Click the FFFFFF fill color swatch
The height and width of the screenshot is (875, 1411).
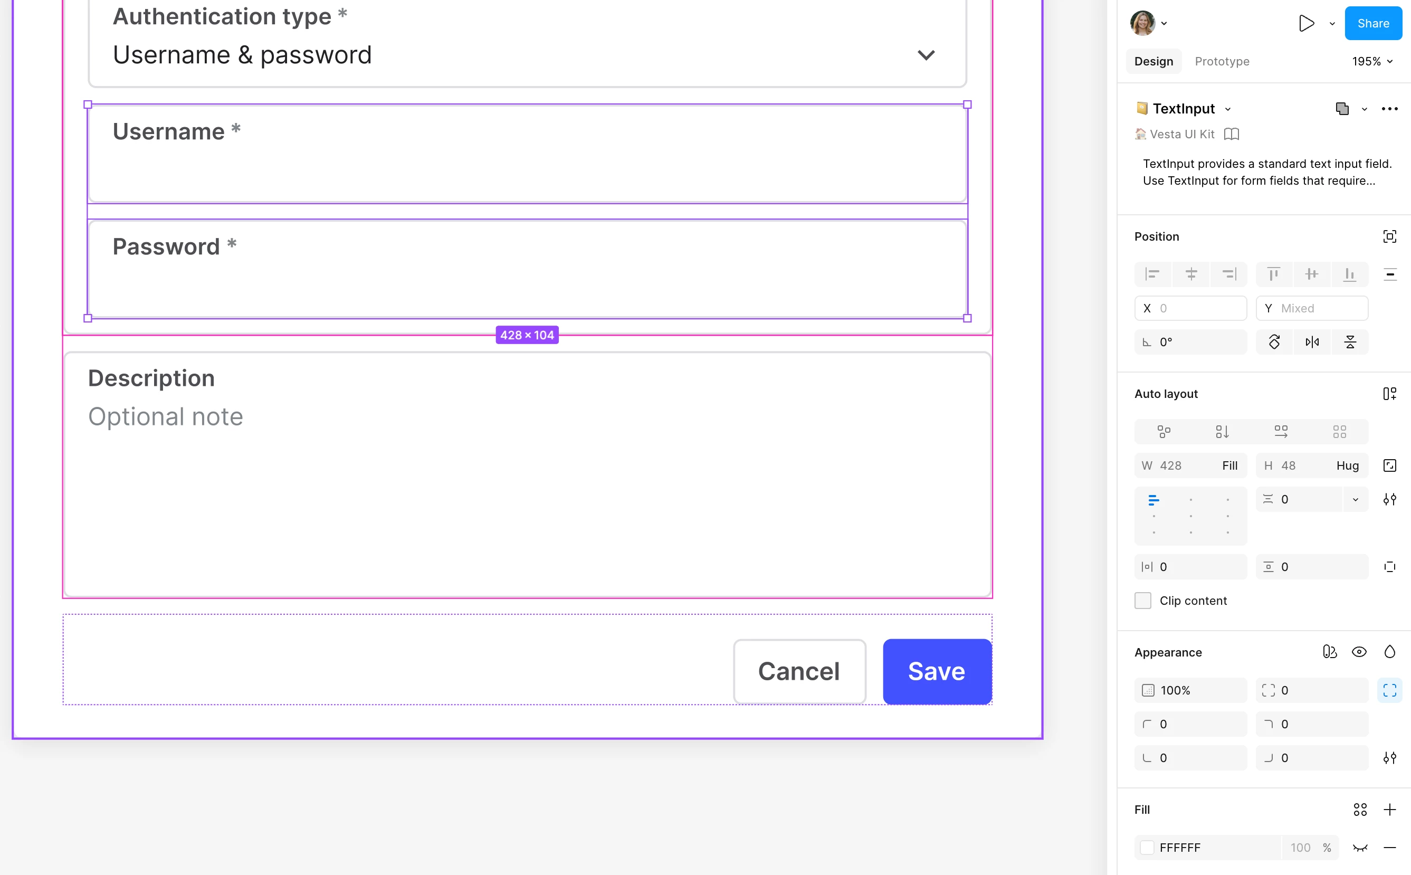pos(1147,848)
